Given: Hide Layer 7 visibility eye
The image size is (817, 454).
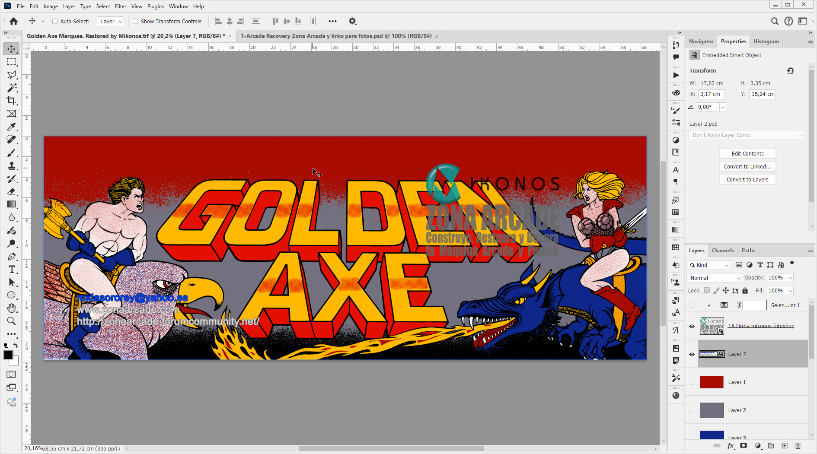Looking at the screenshot, I should [x=692, y=354].
